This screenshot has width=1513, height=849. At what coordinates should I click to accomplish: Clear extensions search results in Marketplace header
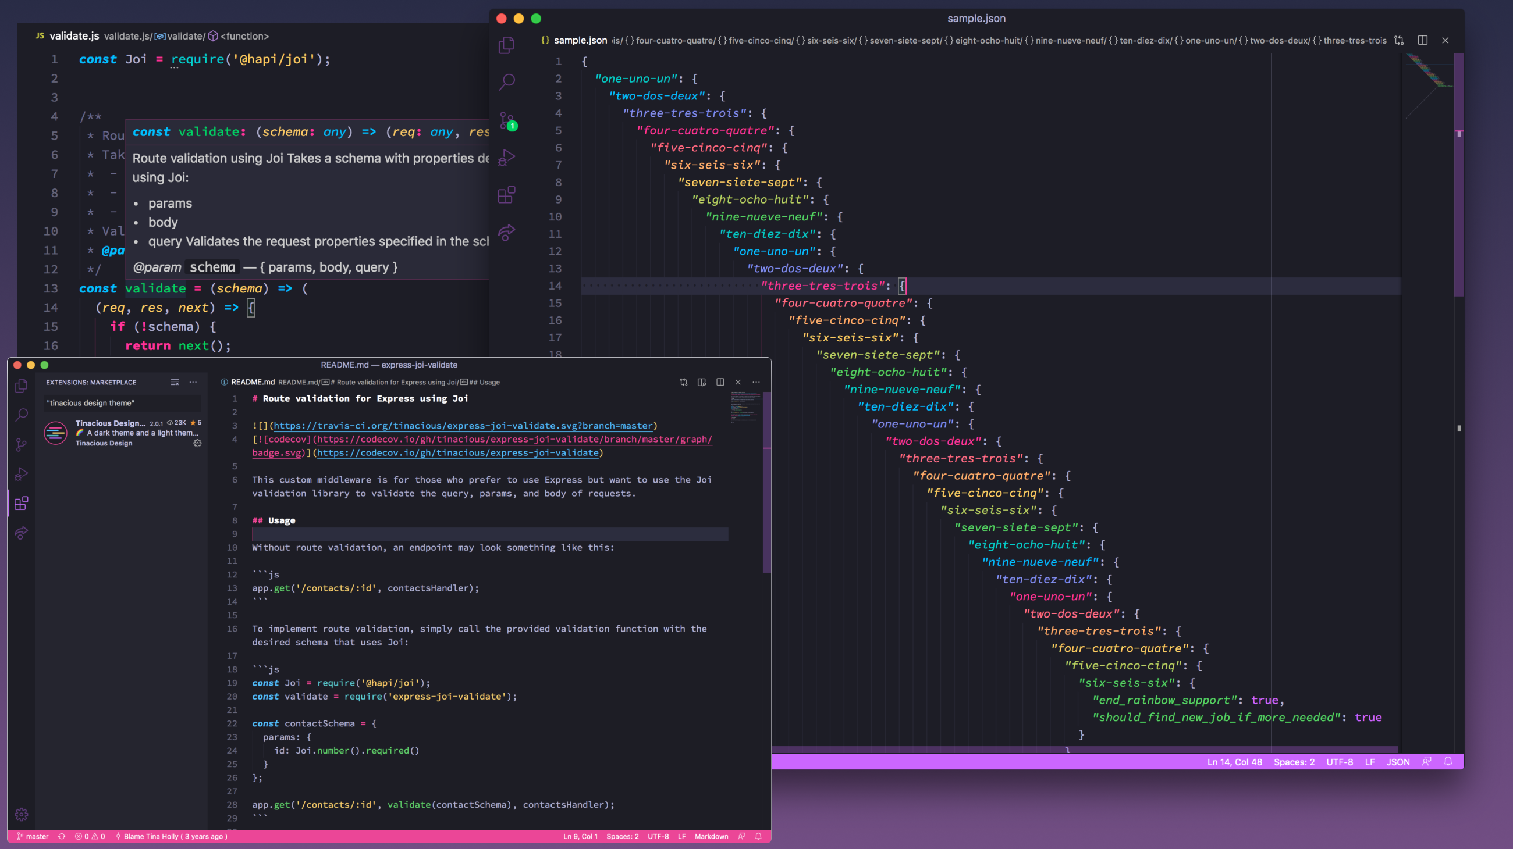[x=175, y=382]
